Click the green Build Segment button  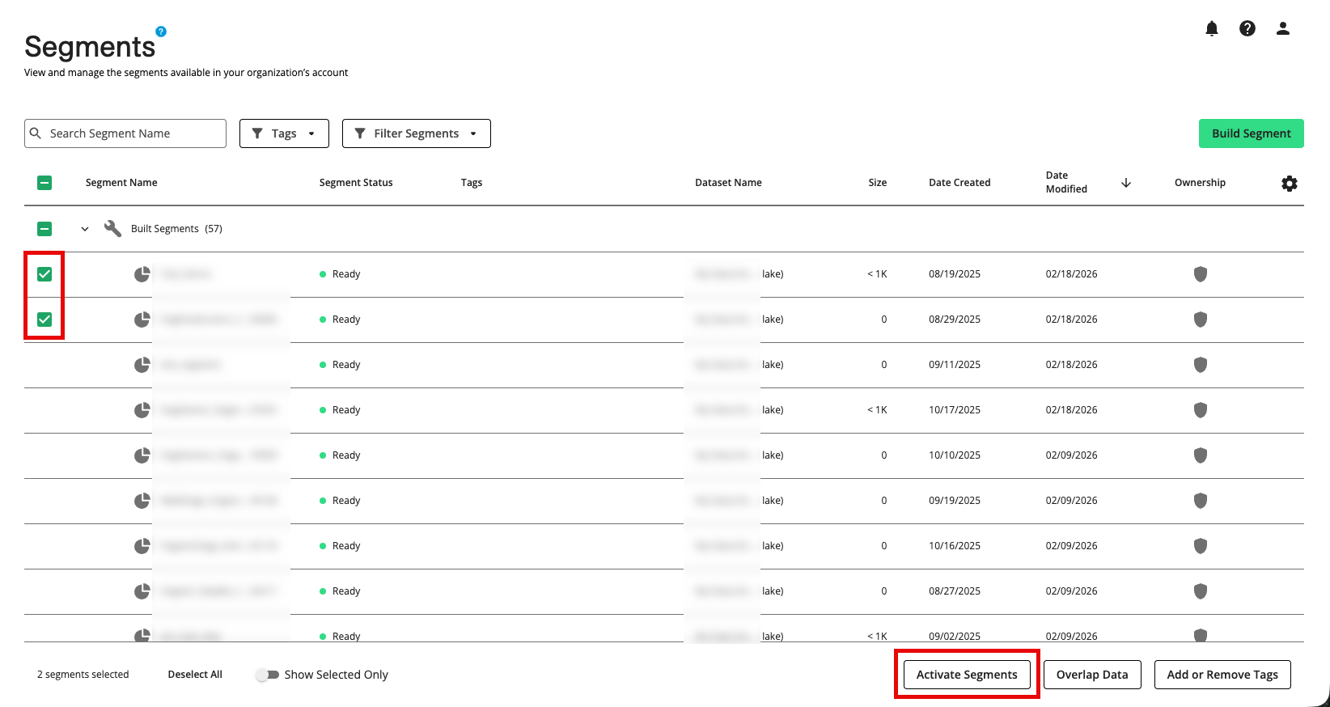tap(1251, 133)
